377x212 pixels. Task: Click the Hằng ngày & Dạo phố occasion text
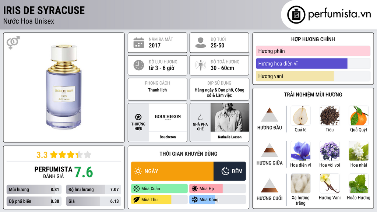pos(219,92)
